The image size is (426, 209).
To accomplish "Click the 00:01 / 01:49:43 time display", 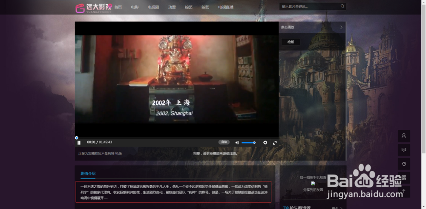I will 99,142.
